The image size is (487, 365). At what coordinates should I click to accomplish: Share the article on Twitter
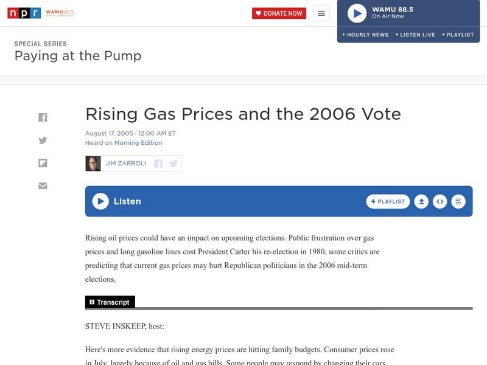point(43,139)
